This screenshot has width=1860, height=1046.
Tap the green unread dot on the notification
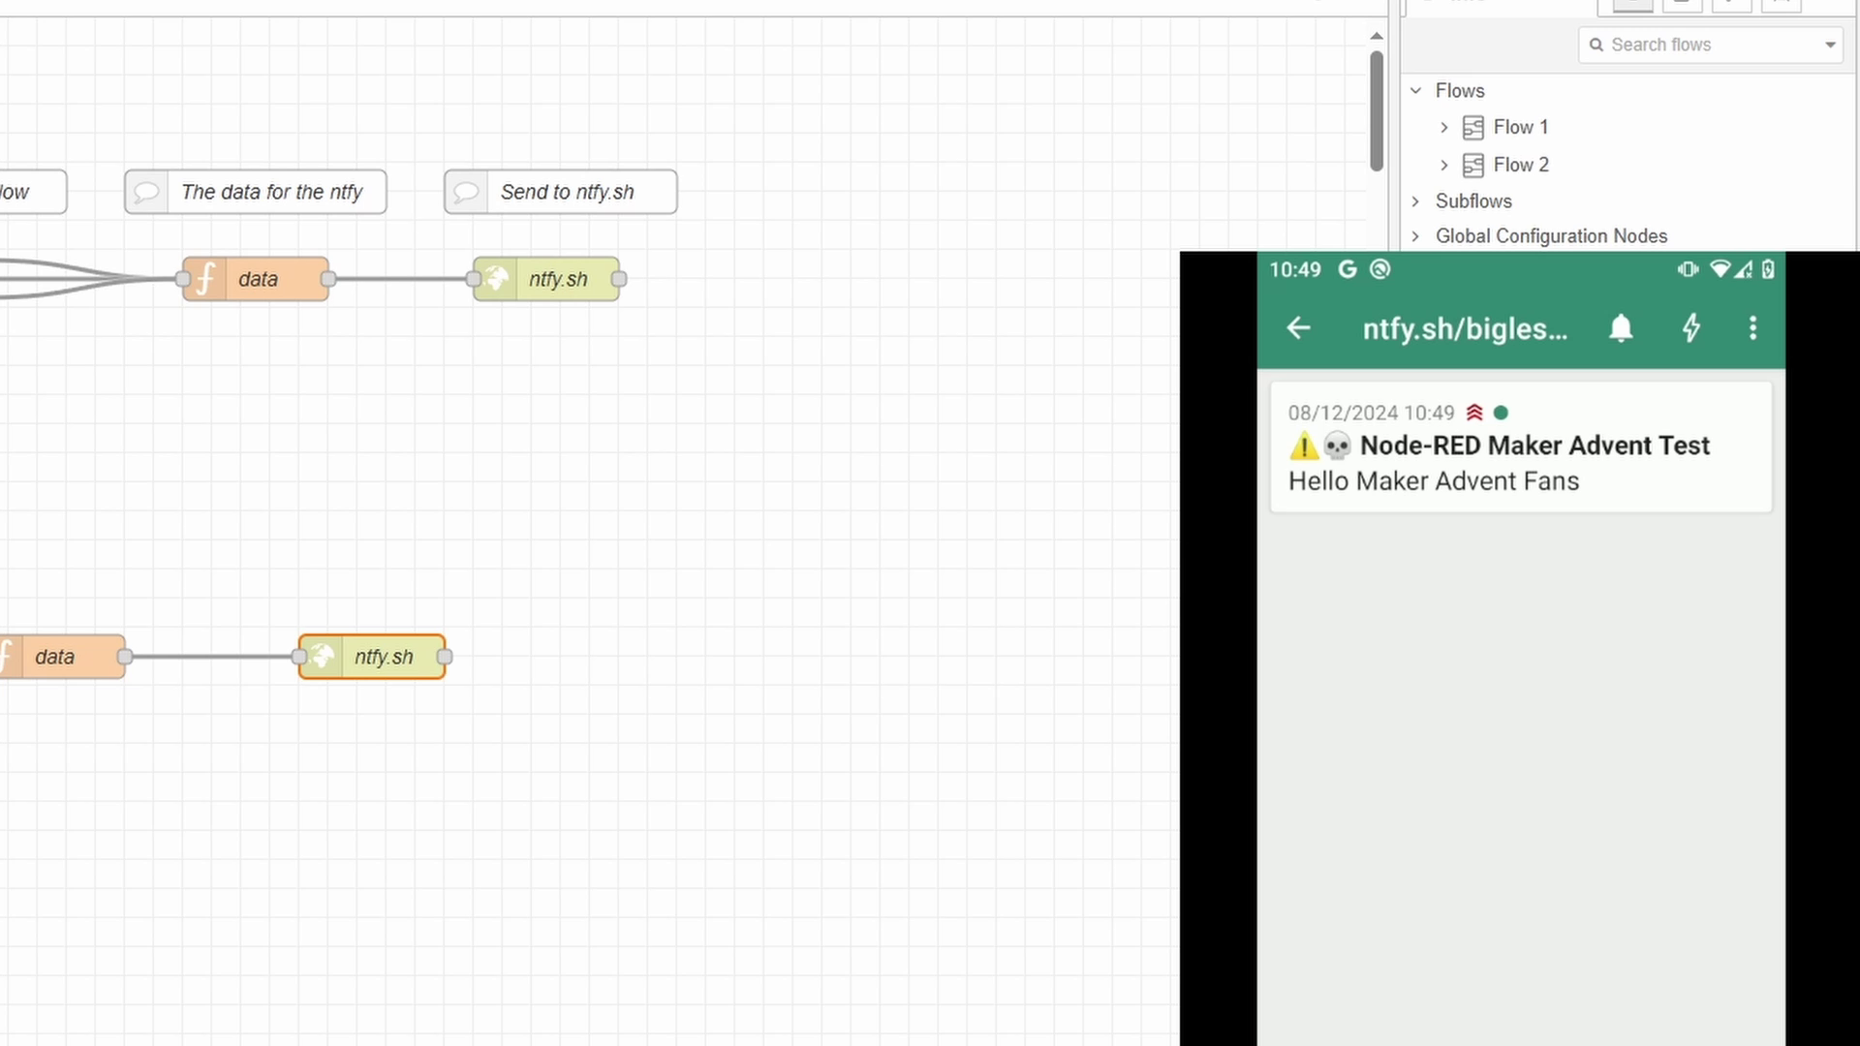point(1501,413)
